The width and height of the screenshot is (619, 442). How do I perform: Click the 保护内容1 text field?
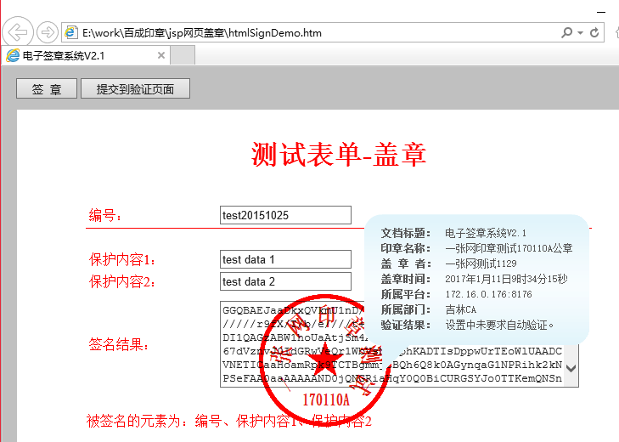coord(284,259)
